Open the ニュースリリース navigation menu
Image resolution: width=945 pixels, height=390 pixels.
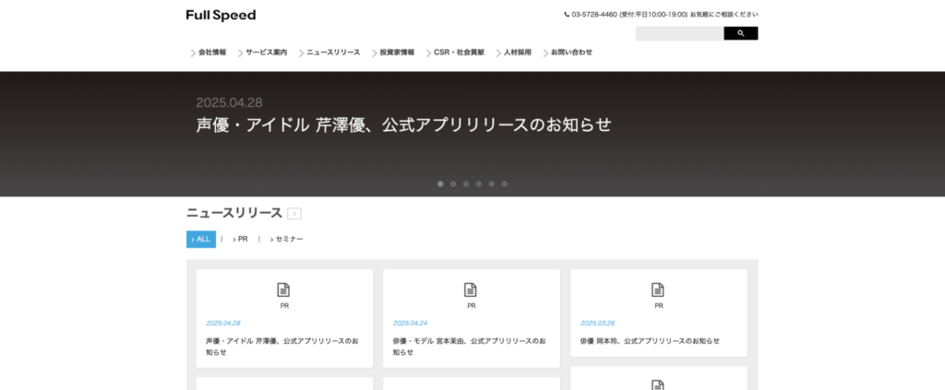(x=333, y=53)
